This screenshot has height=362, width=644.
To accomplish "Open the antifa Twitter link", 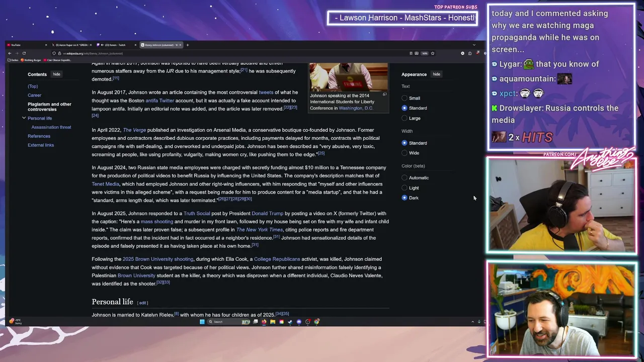I will 159,101.
